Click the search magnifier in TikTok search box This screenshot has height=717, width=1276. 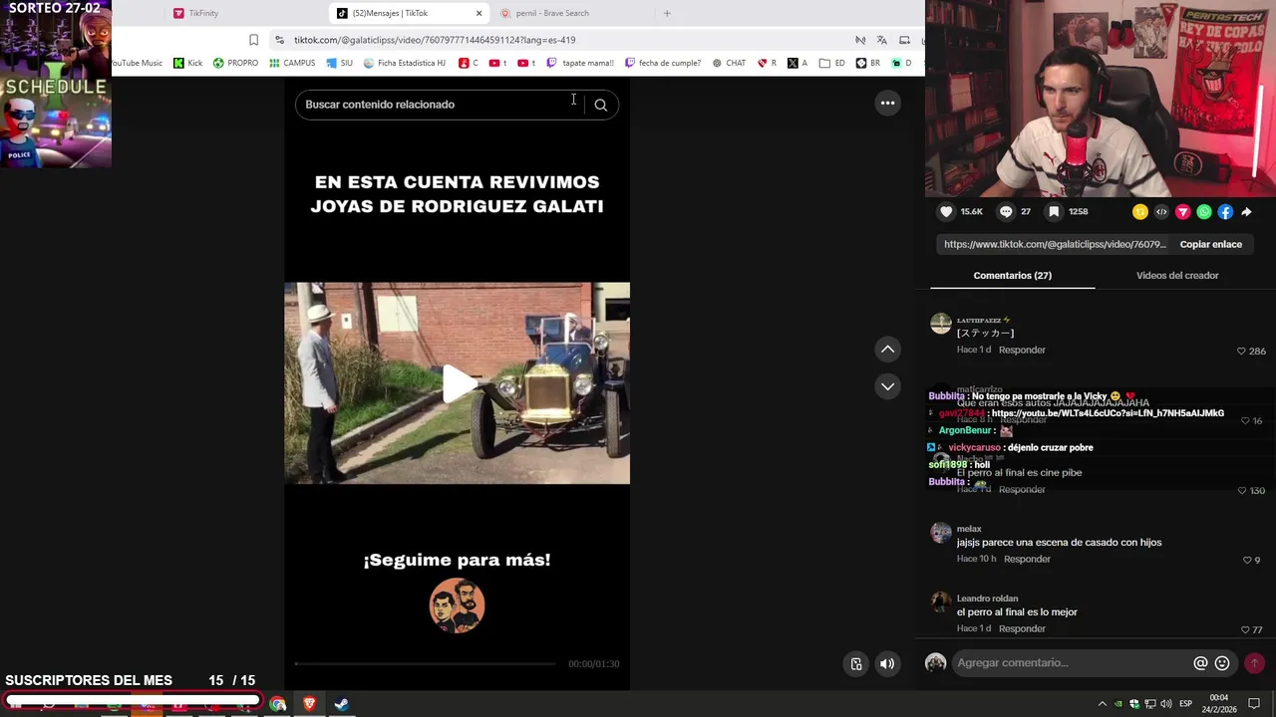[600, 105]
